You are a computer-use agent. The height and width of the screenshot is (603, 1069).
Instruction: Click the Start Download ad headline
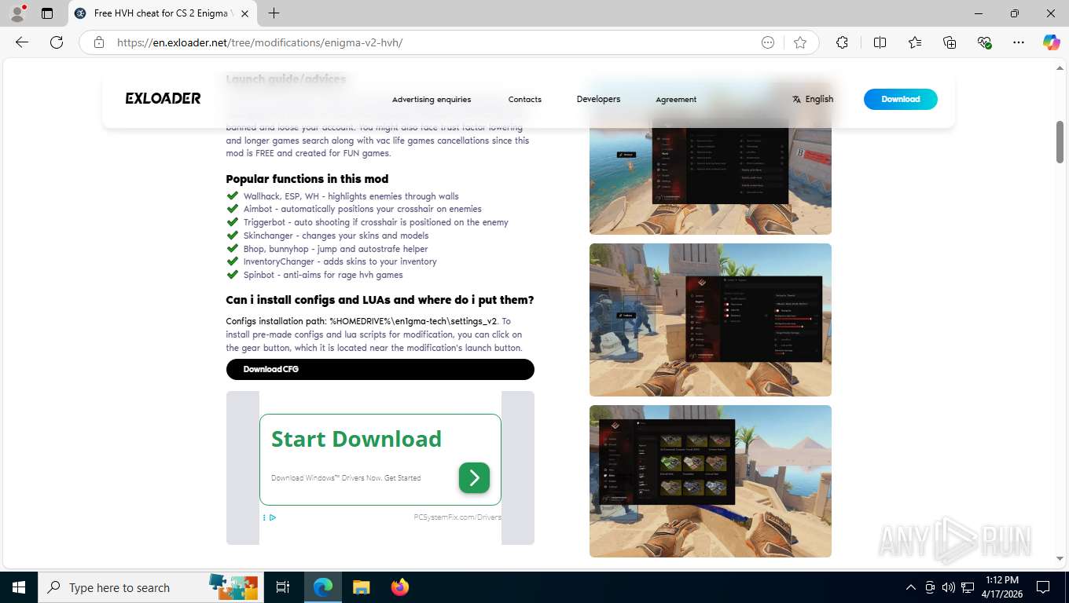click(356, 439)
